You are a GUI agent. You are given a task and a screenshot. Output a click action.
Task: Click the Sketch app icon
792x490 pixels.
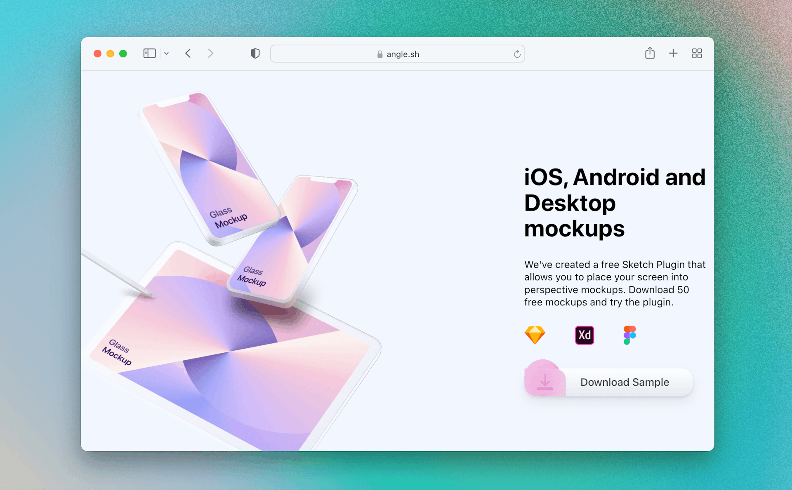pos(535,335)
